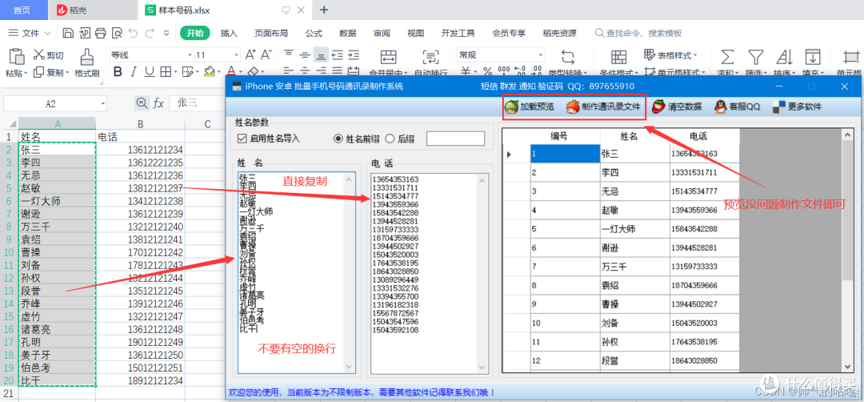
Task: Select the 姓名前缀 radio button
Action: pyautogui.click(x=338, y=139)
